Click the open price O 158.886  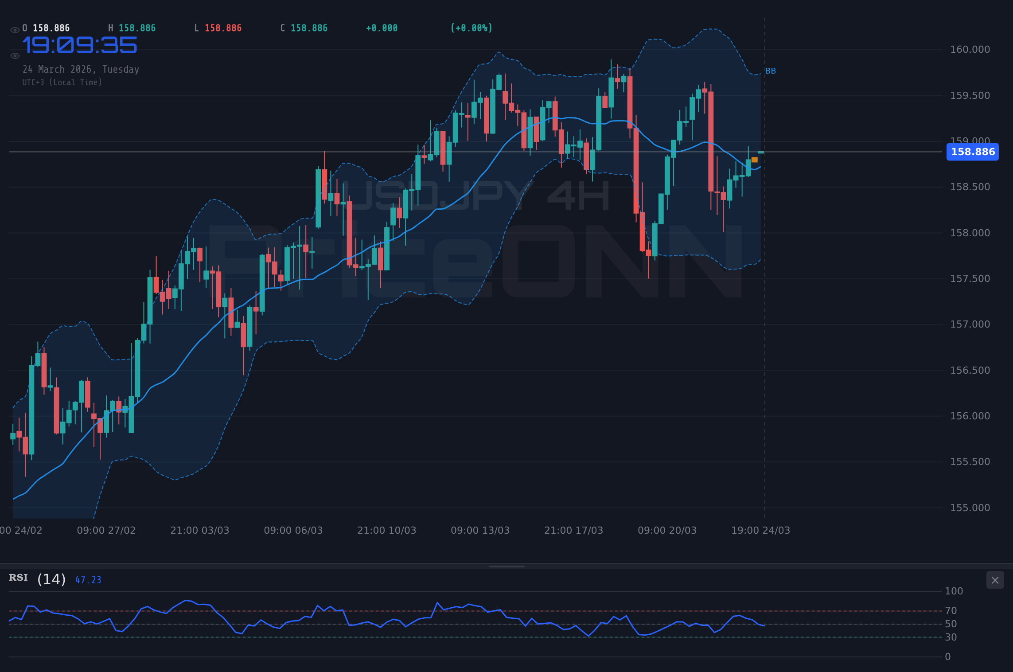[x=46, y=27]
